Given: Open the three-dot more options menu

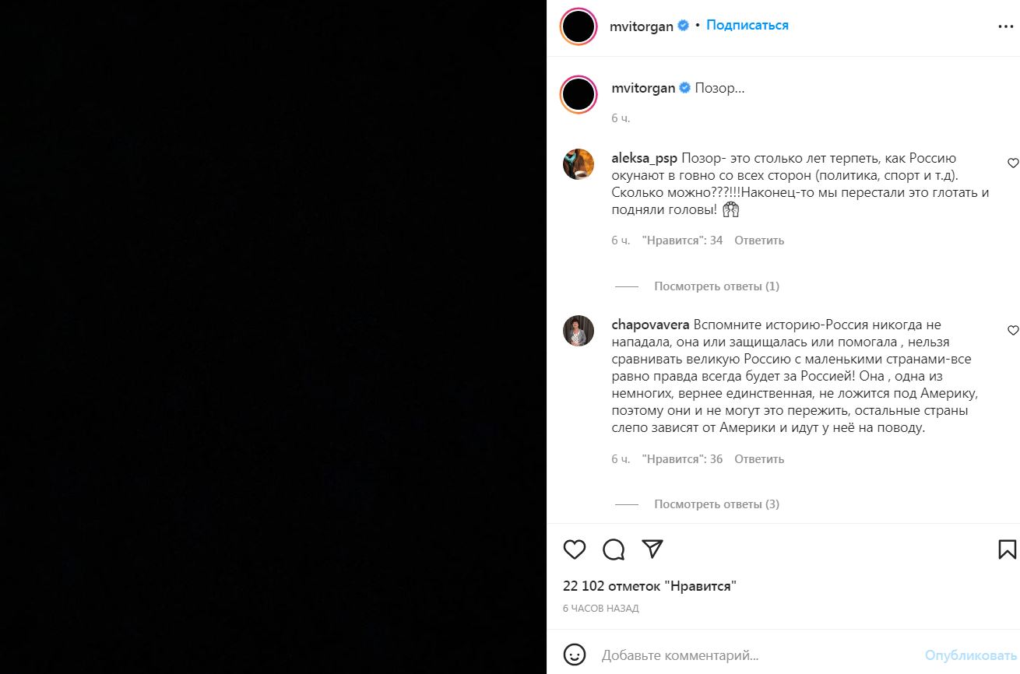Looking at the screenshot, I should coord(1006,26).
